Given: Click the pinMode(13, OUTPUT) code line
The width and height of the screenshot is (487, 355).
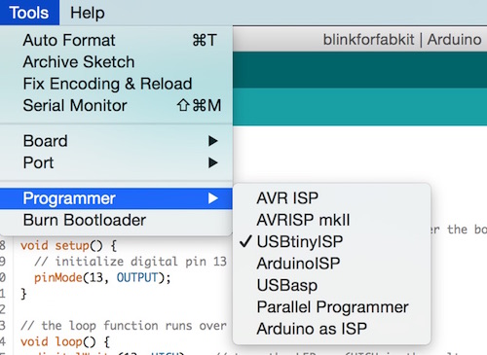Looking at the screenshot, I should 102,277.
